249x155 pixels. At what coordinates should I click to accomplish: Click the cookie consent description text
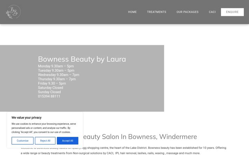(x=44, y=128)
